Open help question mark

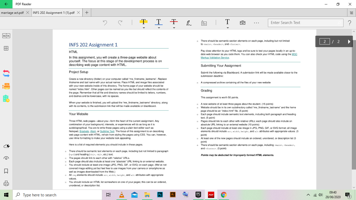pyautogui.click(x=349, y=23)
